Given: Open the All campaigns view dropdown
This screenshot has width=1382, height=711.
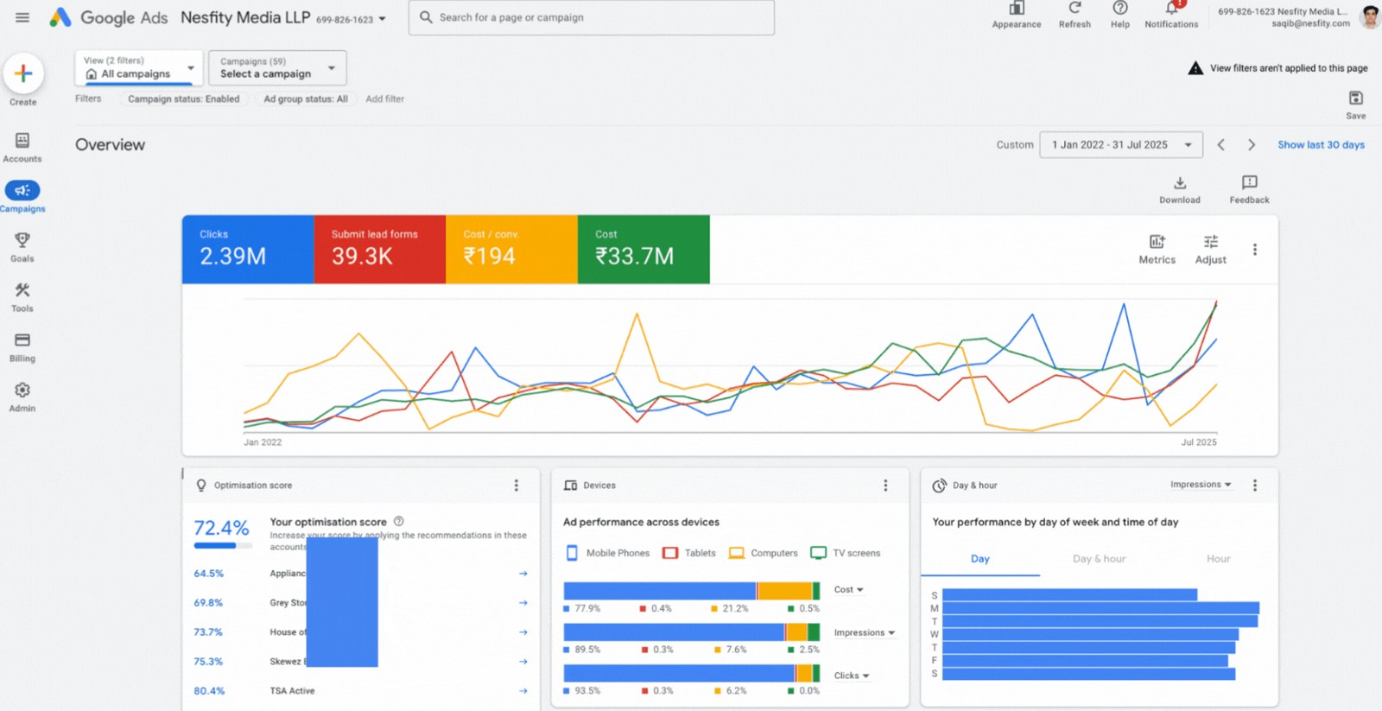Looking at the screenshot, I should [x=139, y=68].
